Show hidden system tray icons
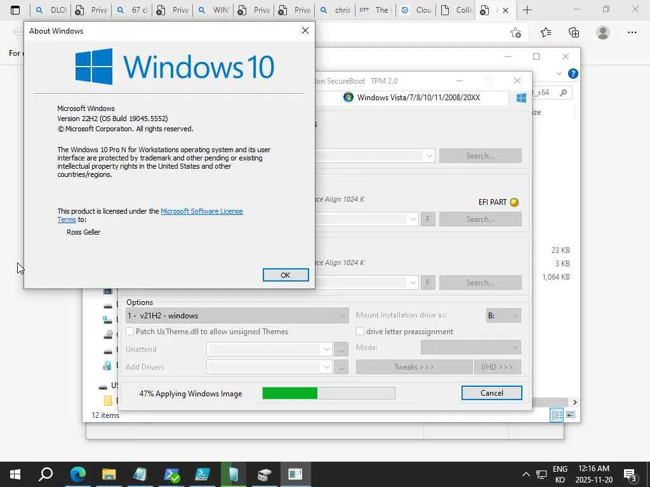Screen dimensions: 650x487 [526, 474]
